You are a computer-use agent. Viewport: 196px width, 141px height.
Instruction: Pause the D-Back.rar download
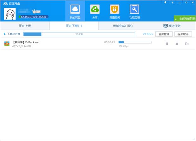(167, 44)
